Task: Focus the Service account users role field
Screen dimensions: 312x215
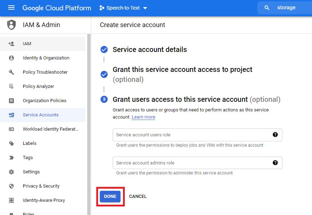Action: (x=193, y=135)
